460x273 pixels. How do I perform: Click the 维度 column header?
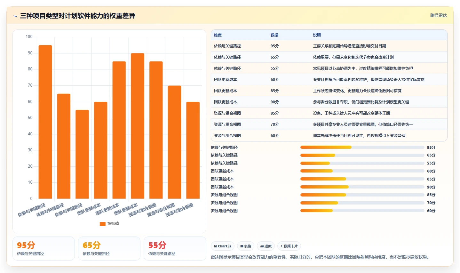(218, 35)
